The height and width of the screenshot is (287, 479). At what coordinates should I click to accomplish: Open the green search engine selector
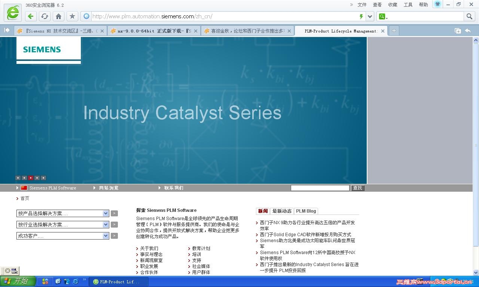click(383, 16)
